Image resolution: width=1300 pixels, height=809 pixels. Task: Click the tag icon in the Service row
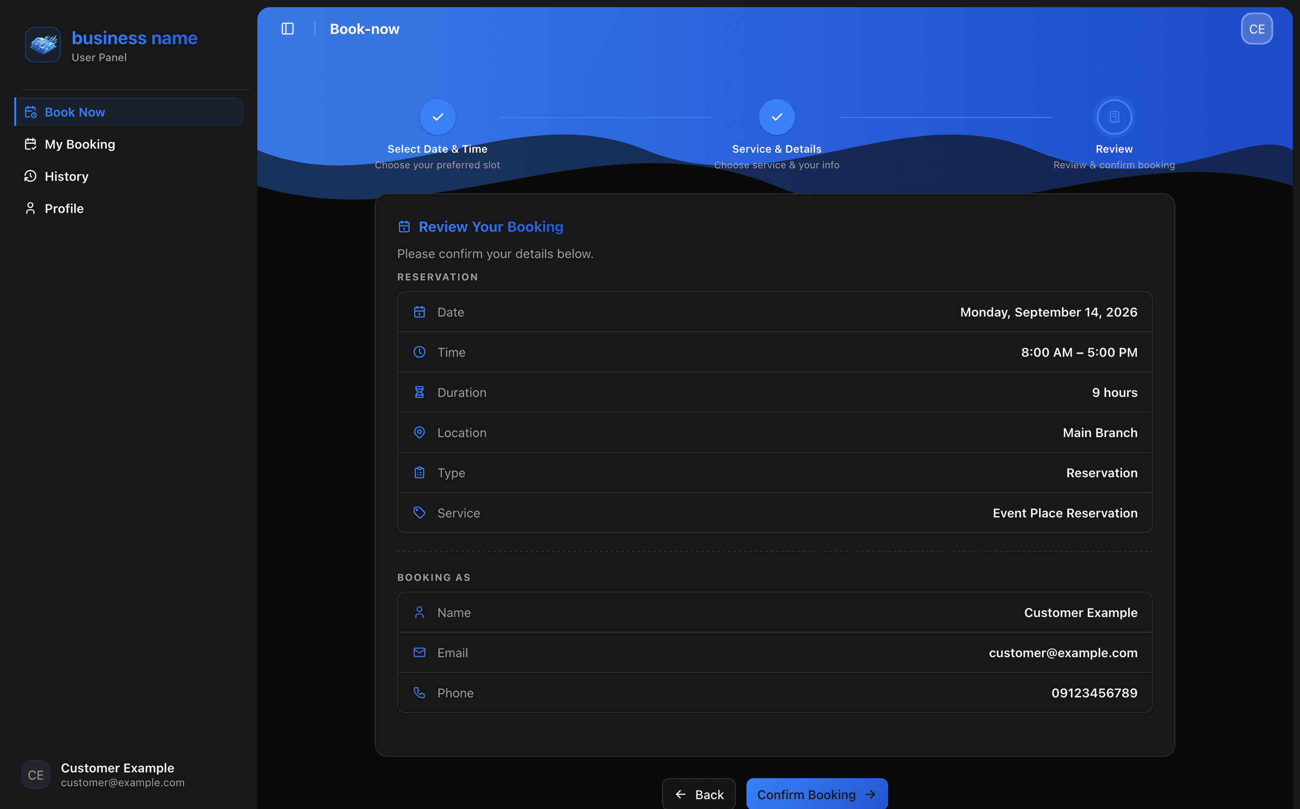click(419, 513)
